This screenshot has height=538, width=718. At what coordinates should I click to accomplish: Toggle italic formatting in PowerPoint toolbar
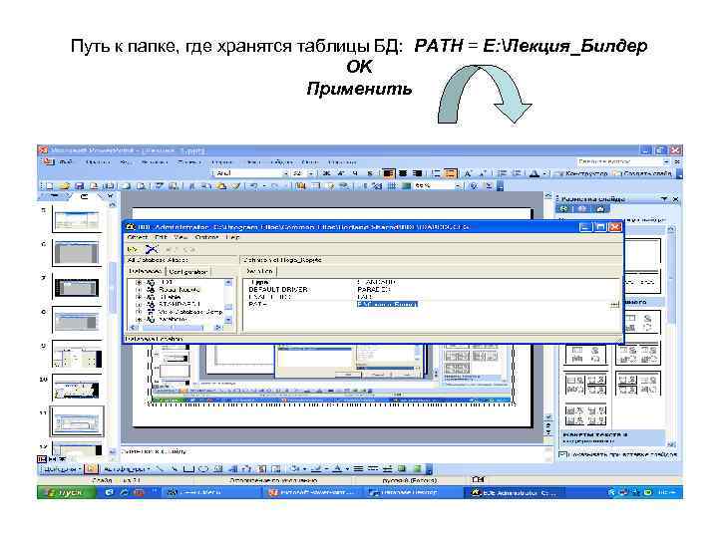click(341, 173)
